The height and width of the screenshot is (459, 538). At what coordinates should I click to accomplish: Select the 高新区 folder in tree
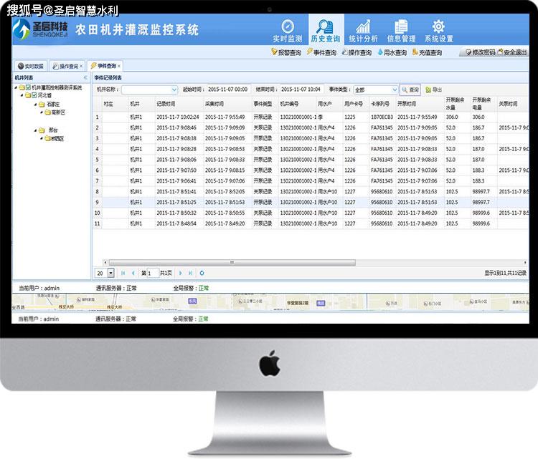pyautogui.click(x=55, y=112)
